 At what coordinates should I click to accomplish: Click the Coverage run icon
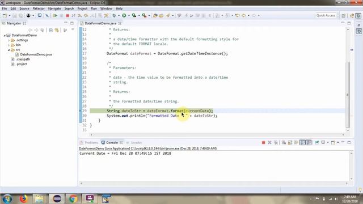click(x=134, y=15)
